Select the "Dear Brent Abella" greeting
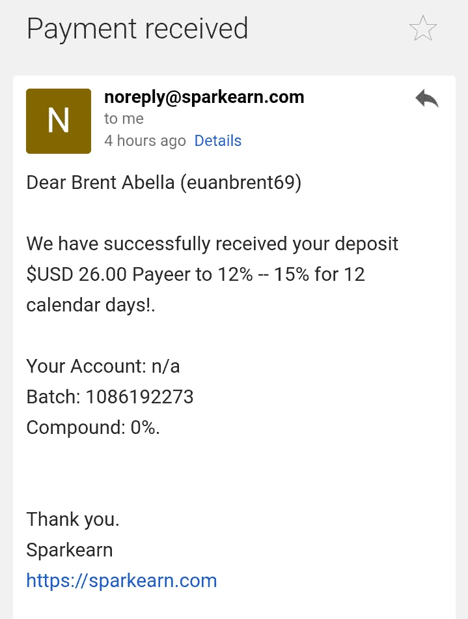 pos(100,182)
